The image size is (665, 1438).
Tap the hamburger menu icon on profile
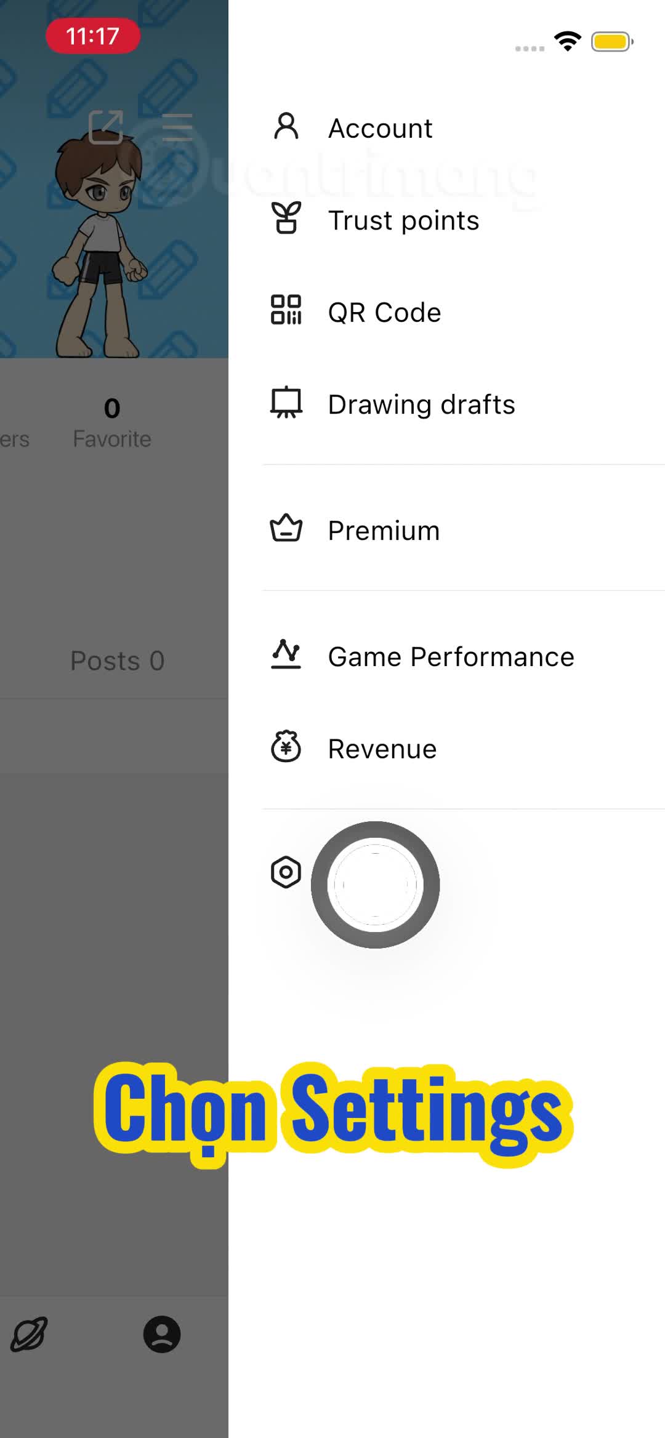(177, 127)
